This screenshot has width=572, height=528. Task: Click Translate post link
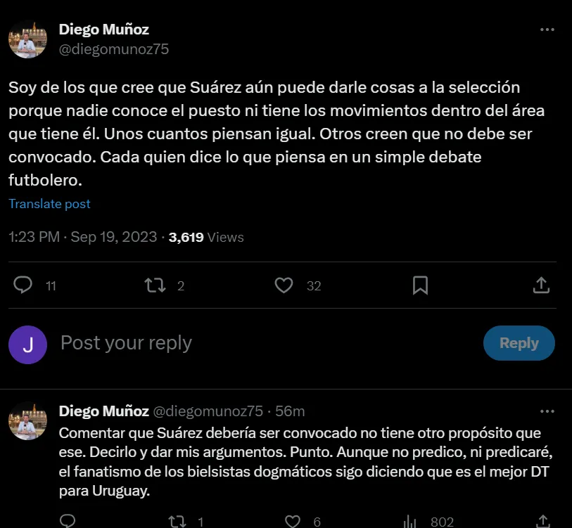[x=50, y=204]
